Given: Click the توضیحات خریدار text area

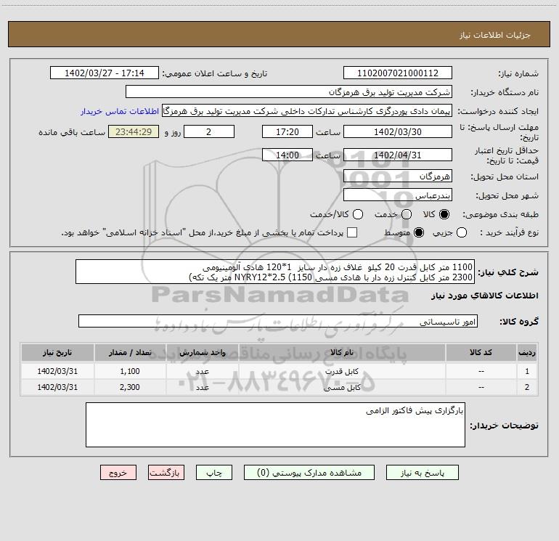Looking at the screenshot, I should [275, 425].
